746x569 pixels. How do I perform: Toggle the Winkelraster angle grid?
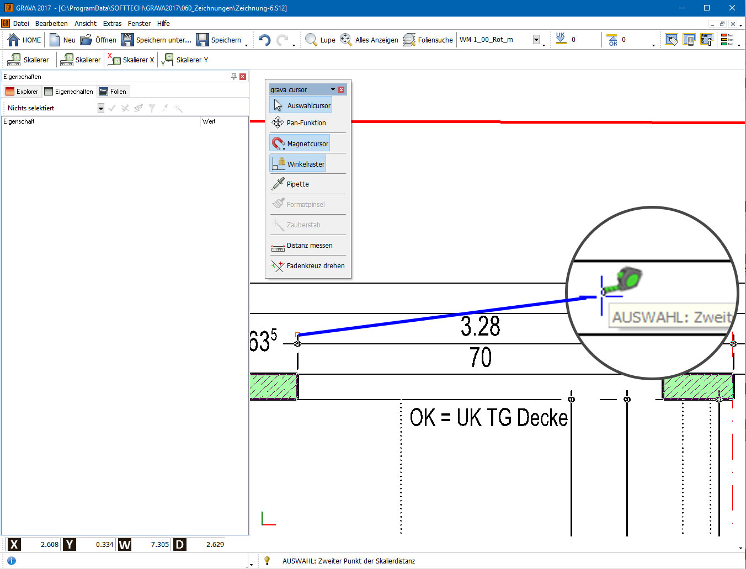tap(298, 164)
